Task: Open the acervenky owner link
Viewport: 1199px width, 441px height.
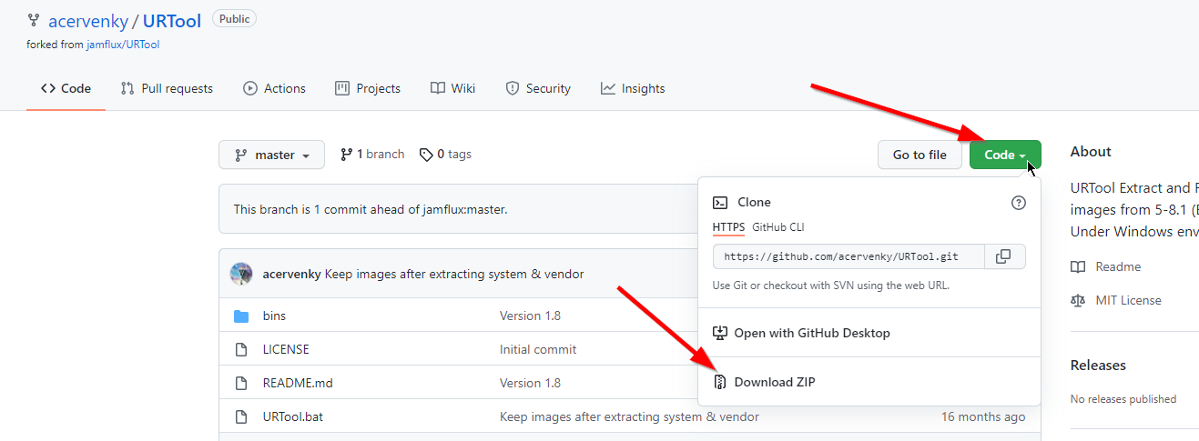Action: pos(88,20)
